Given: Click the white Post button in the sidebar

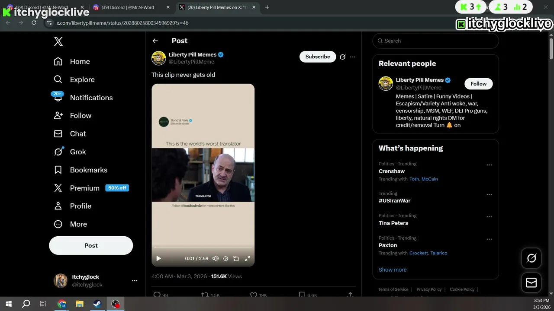Looking at the screenshot, I should click(x=91, y=245).
